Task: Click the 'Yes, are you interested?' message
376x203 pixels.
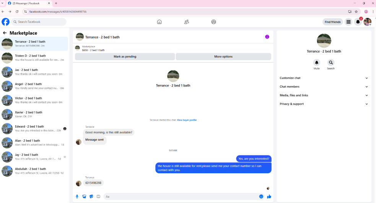Action: click(x=254, y=158)
